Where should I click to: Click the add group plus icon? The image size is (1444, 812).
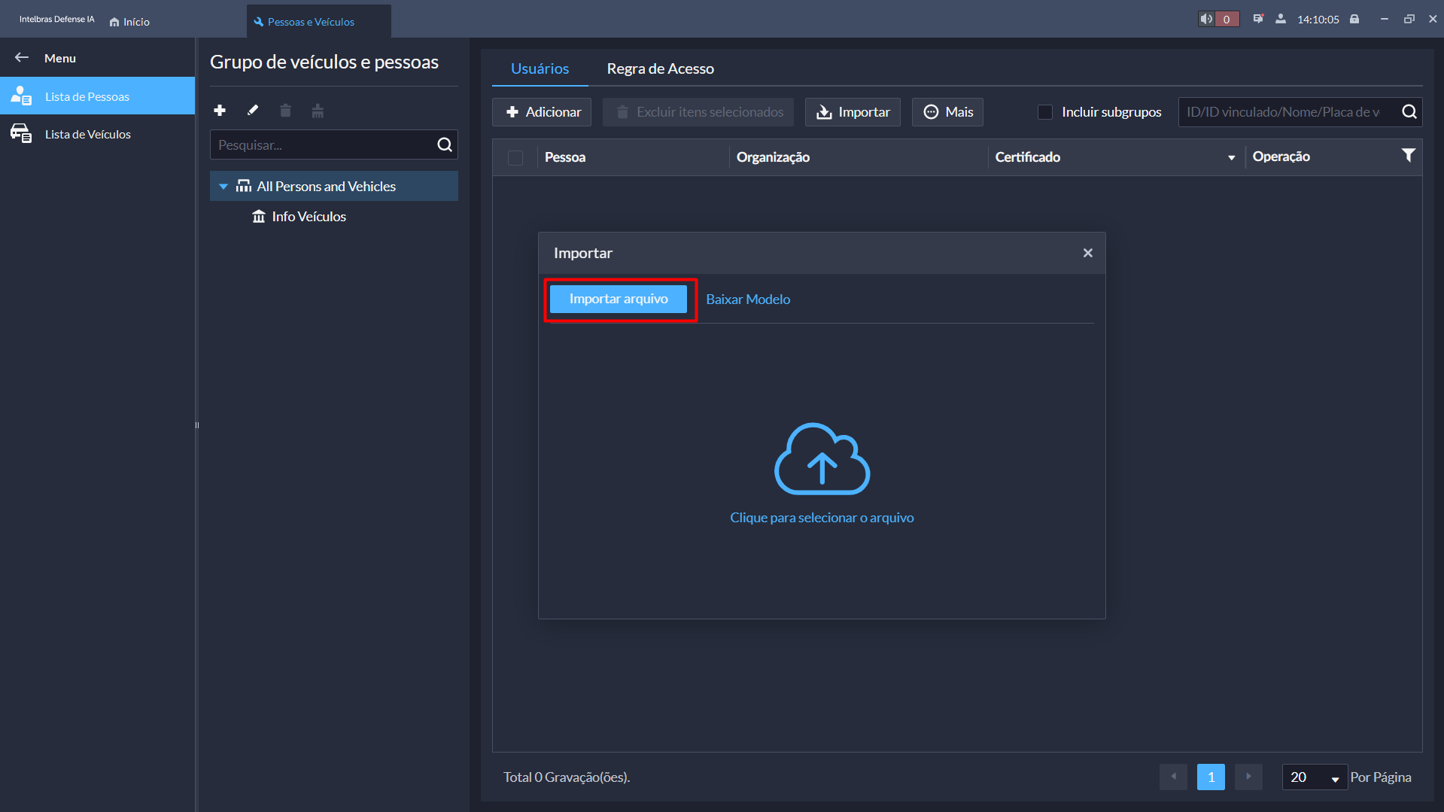click(220, 111)
